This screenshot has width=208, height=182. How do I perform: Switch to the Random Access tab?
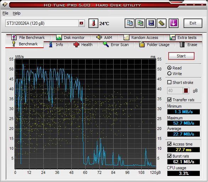click(141, 38)
